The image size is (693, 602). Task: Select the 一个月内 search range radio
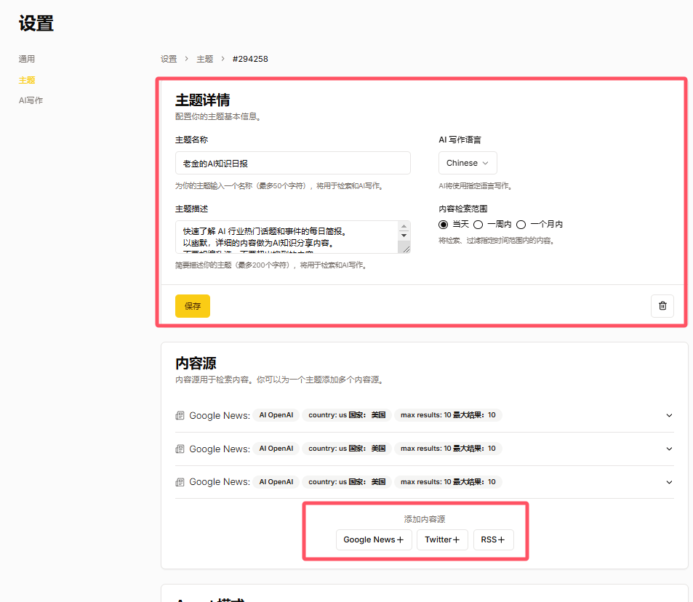coord(521,225)
